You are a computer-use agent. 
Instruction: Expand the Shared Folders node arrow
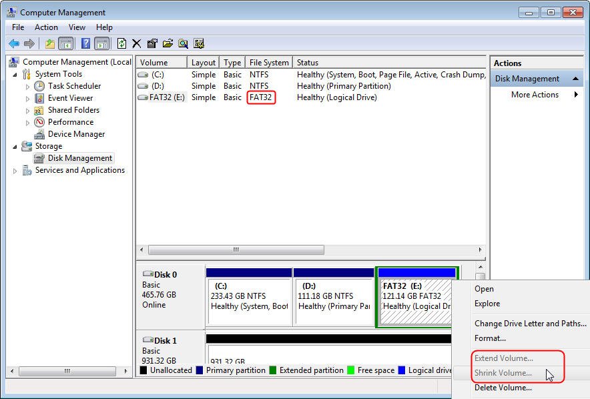point(27,111)
